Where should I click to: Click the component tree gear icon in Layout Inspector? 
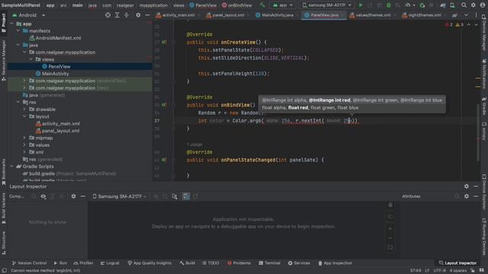click(x=73, y=196)
